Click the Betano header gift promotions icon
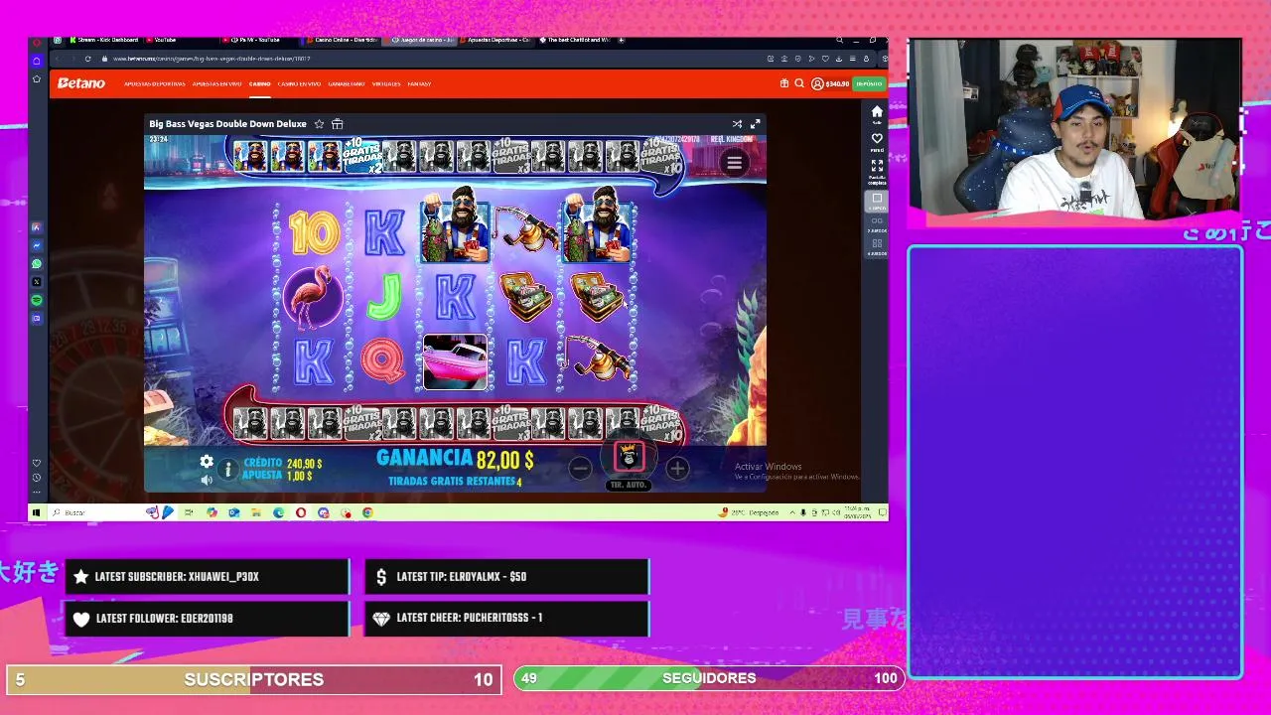 [784, 83]
